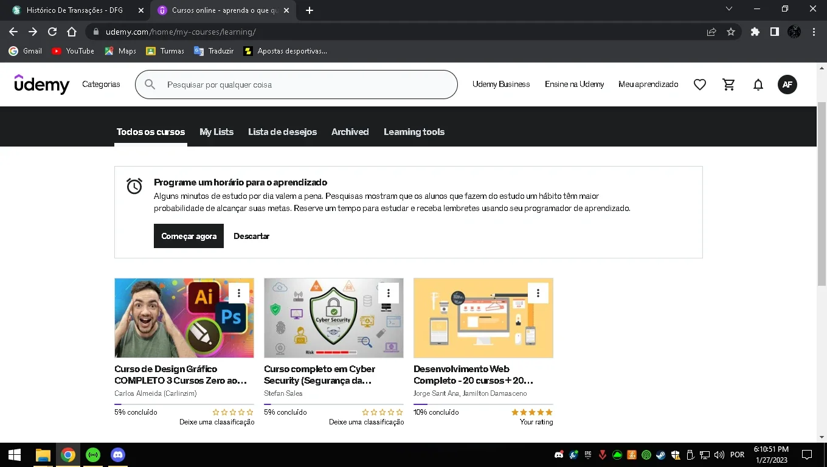Image resolution: width=827 pixels, height=467 pixels.
Task: Click the five-star rating on Desenvolvimento Web
Action: pyautogui.click(x=532, y=412)
